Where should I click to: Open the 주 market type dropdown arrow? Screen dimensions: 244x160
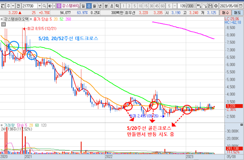(x=13, y=6)
